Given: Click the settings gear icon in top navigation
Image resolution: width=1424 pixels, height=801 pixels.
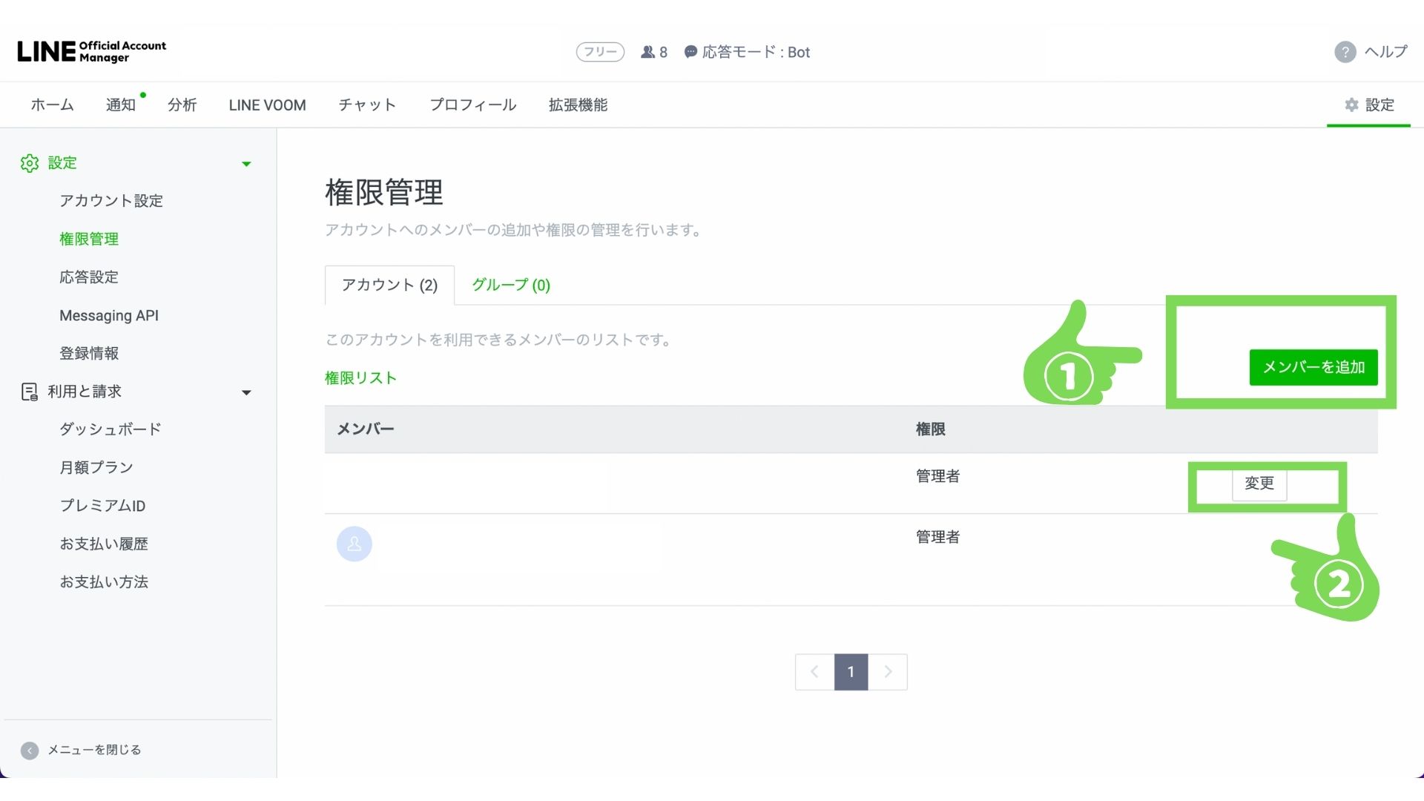Looking at the screenshot, I should 1351,105.
